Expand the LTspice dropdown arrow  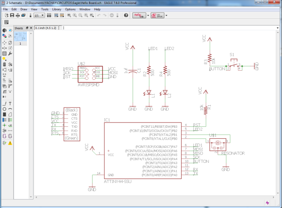[x=167, y=15]
